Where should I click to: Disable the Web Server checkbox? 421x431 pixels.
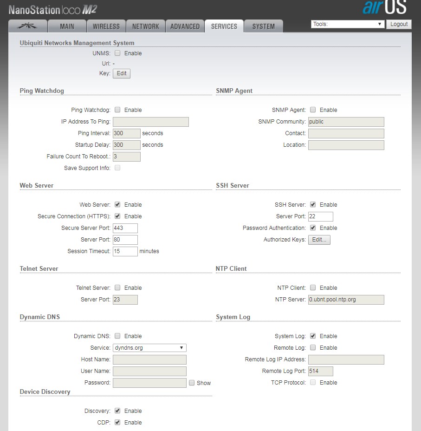[117, 204]
